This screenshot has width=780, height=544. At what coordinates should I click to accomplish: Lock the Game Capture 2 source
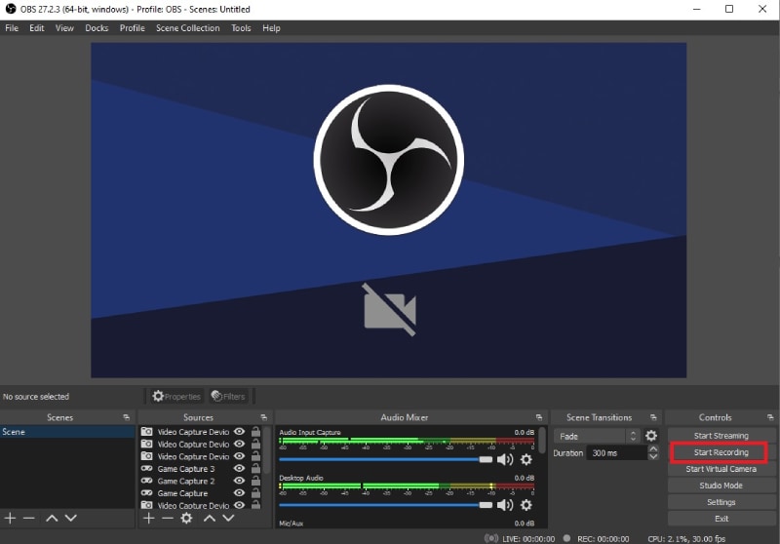[255, 481]
